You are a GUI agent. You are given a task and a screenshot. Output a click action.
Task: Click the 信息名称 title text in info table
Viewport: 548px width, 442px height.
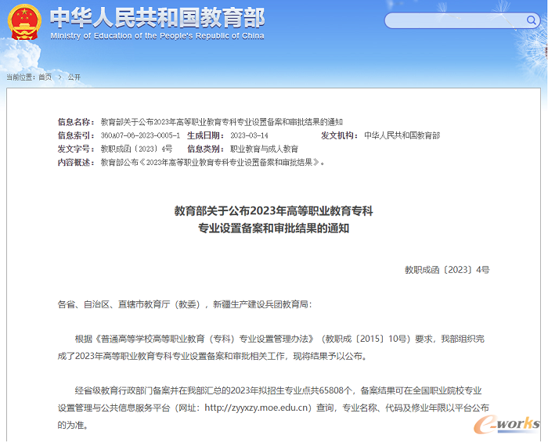click(x=222, y=122)
